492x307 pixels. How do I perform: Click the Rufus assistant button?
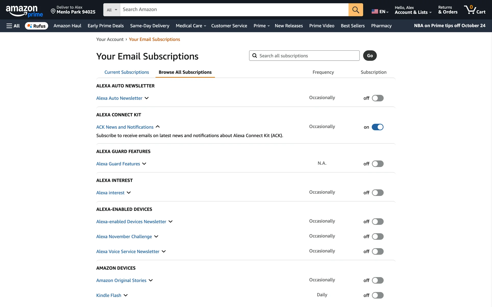(x=36, y=26)
